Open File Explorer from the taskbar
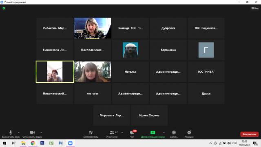The image size is (261, 147). (x=23, y=143)
